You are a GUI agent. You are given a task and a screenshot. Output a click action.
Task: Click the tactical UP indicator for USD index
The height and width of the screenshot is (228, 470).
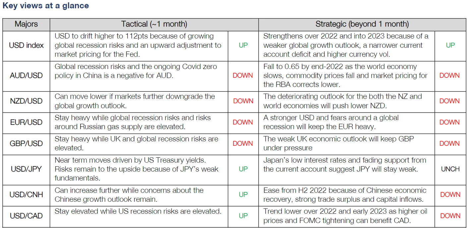(243, 45)
